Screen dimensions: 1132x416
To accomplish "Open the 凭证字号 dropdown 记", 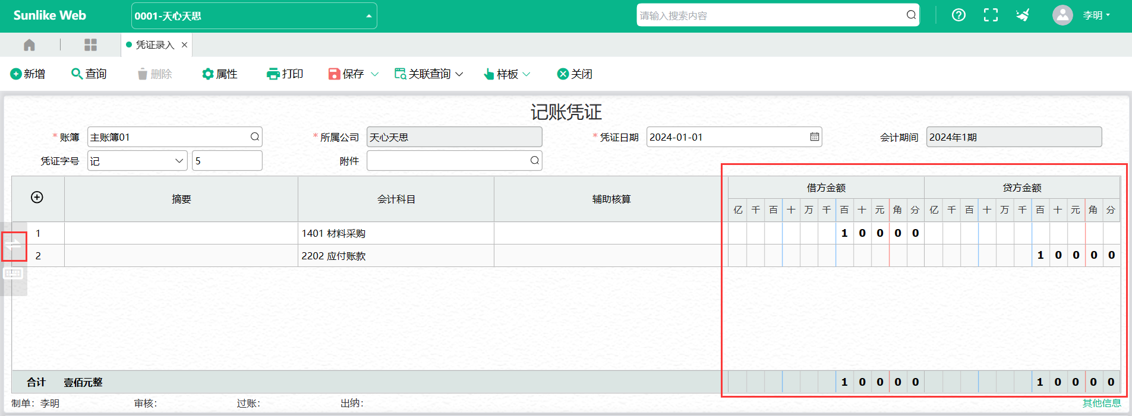I will pos(137,161).
